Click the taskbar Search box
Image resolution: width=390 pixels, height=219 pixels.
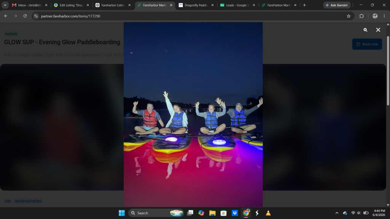click(156, 213)
